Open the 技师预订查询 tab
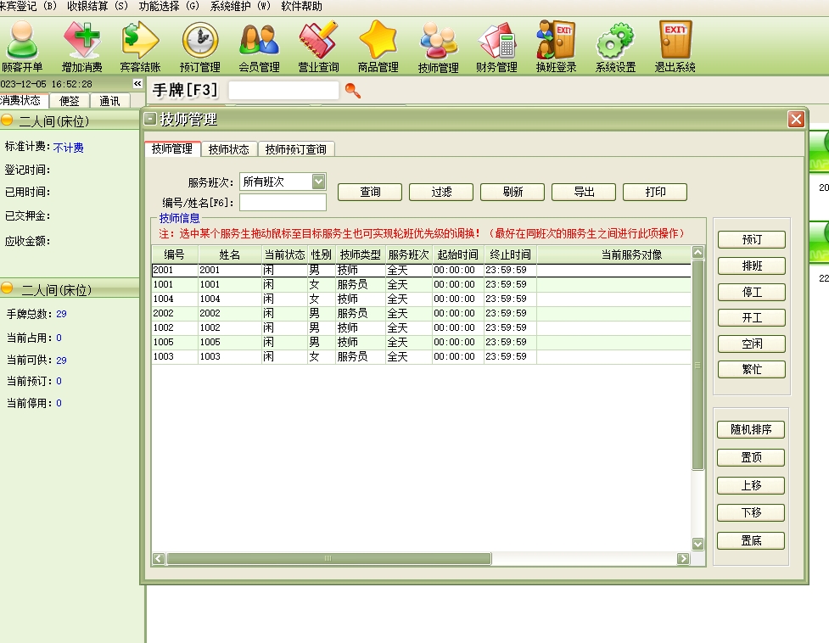The height and width of the screenshot is (643, 829). 295,149
